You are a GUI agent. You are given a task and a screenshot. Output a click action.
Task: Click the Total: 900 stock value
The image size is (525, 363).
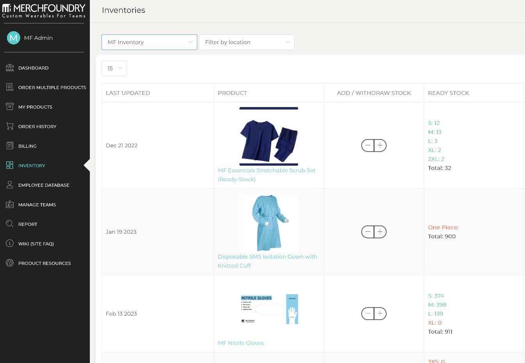(x=442, y=236)
